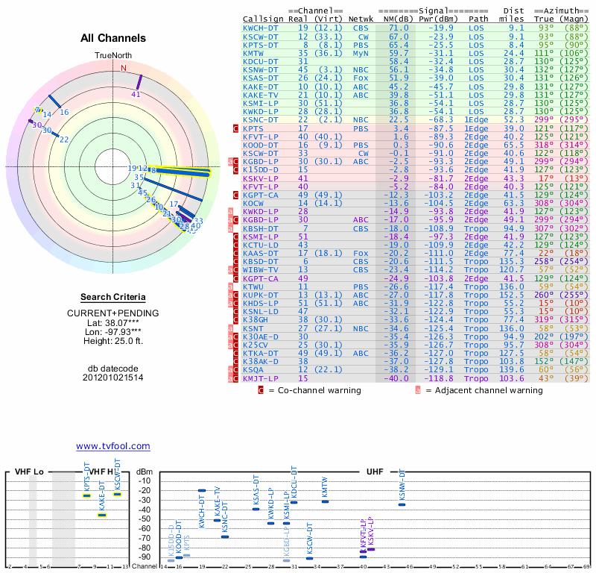This screenshot has width=596, height=573.
Task: Click the KDCU-DT callsign row
Action: coord(260,62)
